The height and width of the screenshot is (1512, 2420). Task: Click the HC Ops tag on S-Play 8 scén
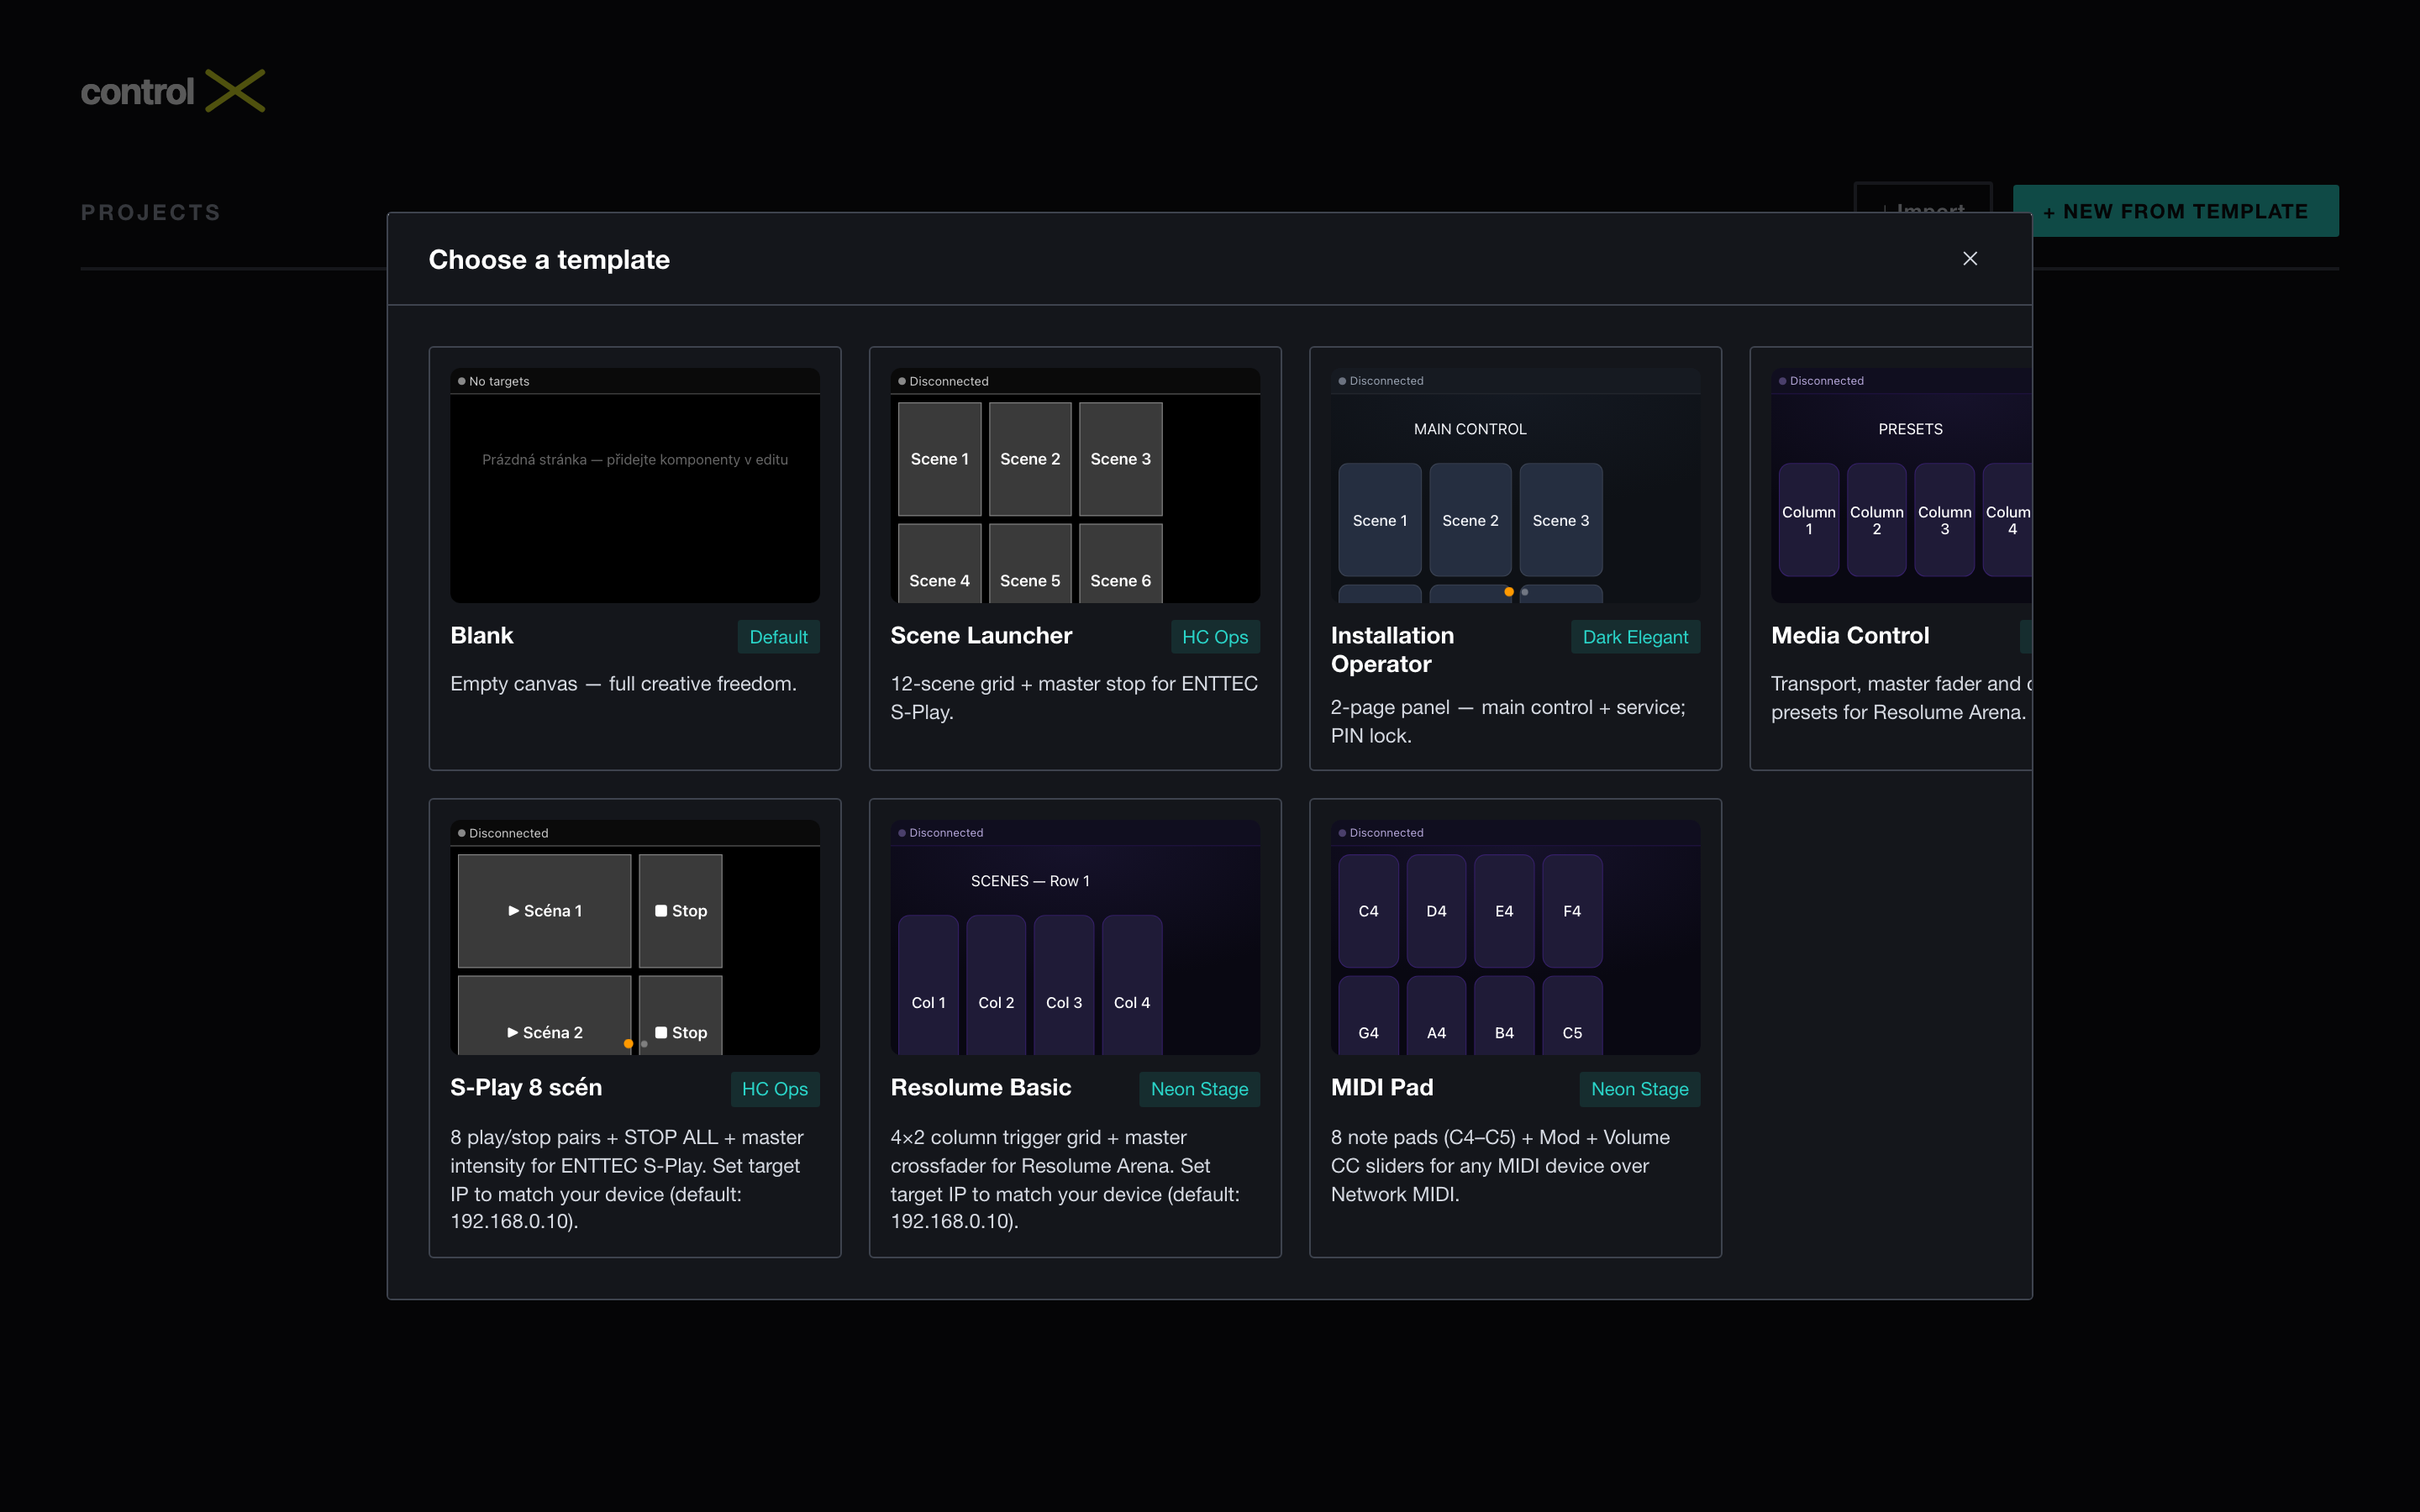pyautogui.click(x=775, y=1089)
